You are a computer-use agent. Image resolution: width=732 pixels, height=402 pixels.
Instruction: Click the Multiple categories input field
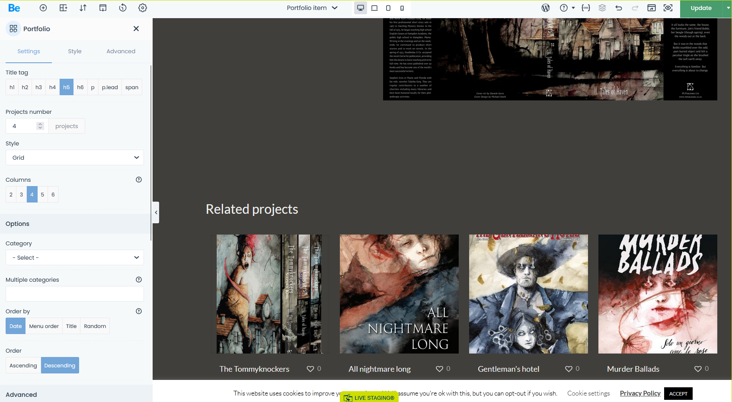pos(75,294)
